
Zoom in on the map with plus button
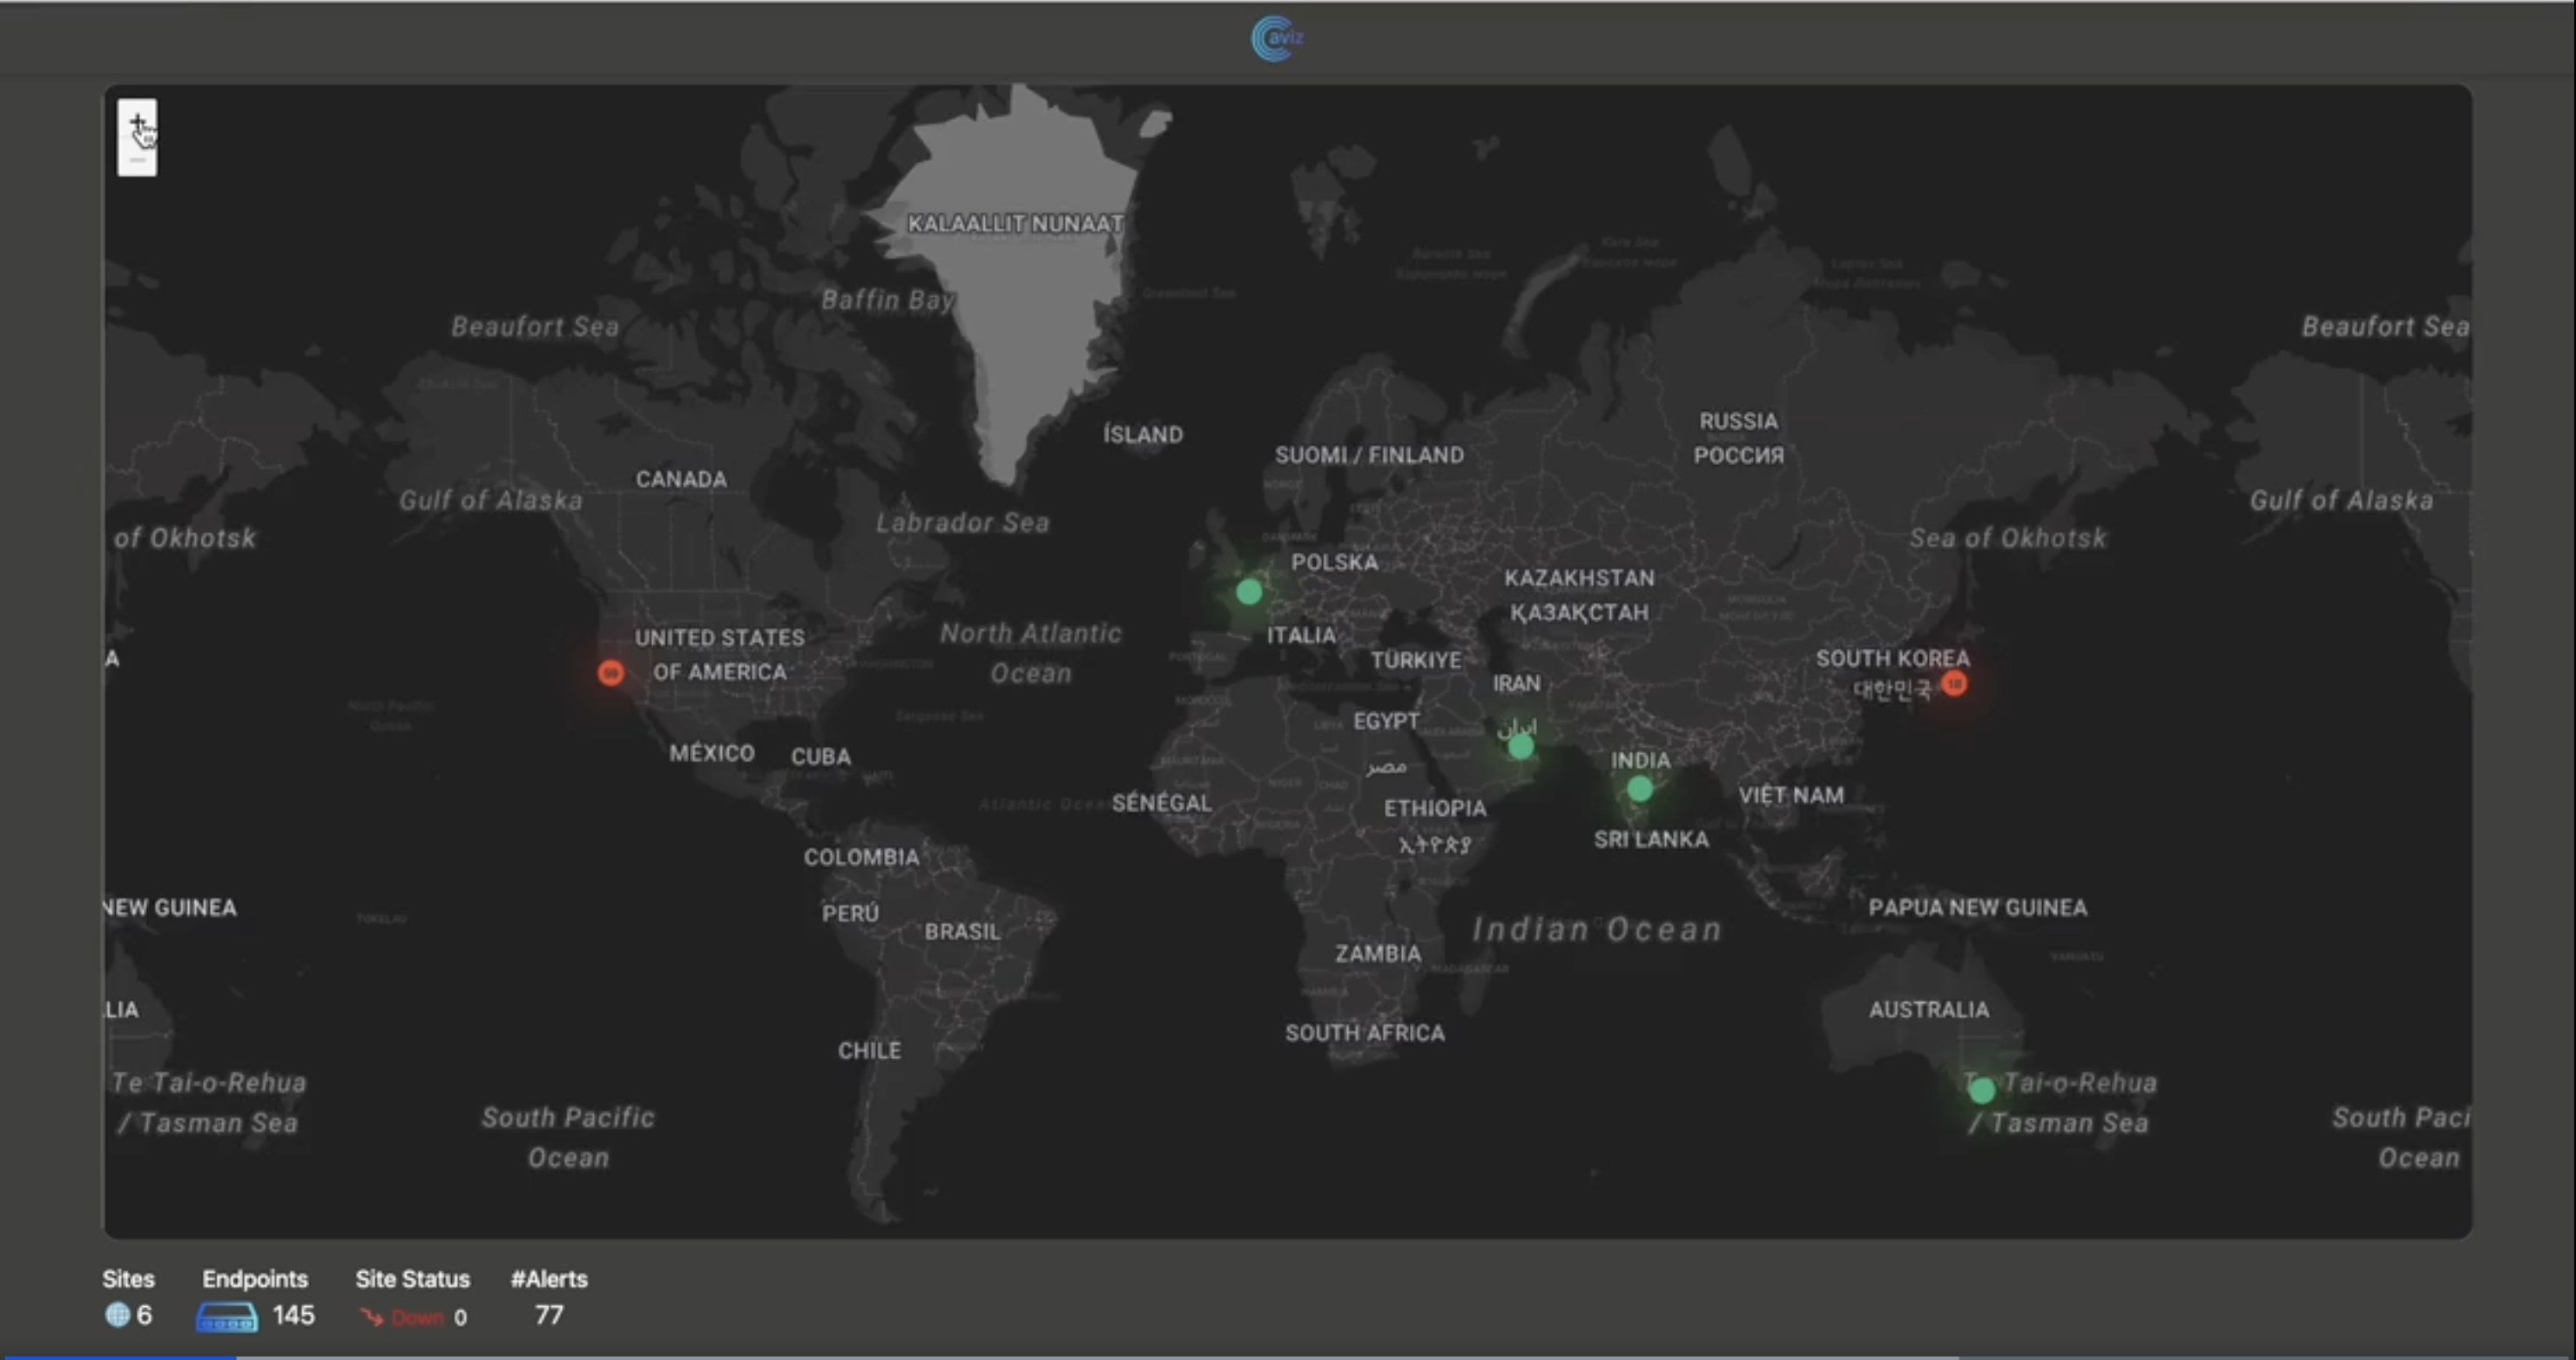[x=137, y=121]
